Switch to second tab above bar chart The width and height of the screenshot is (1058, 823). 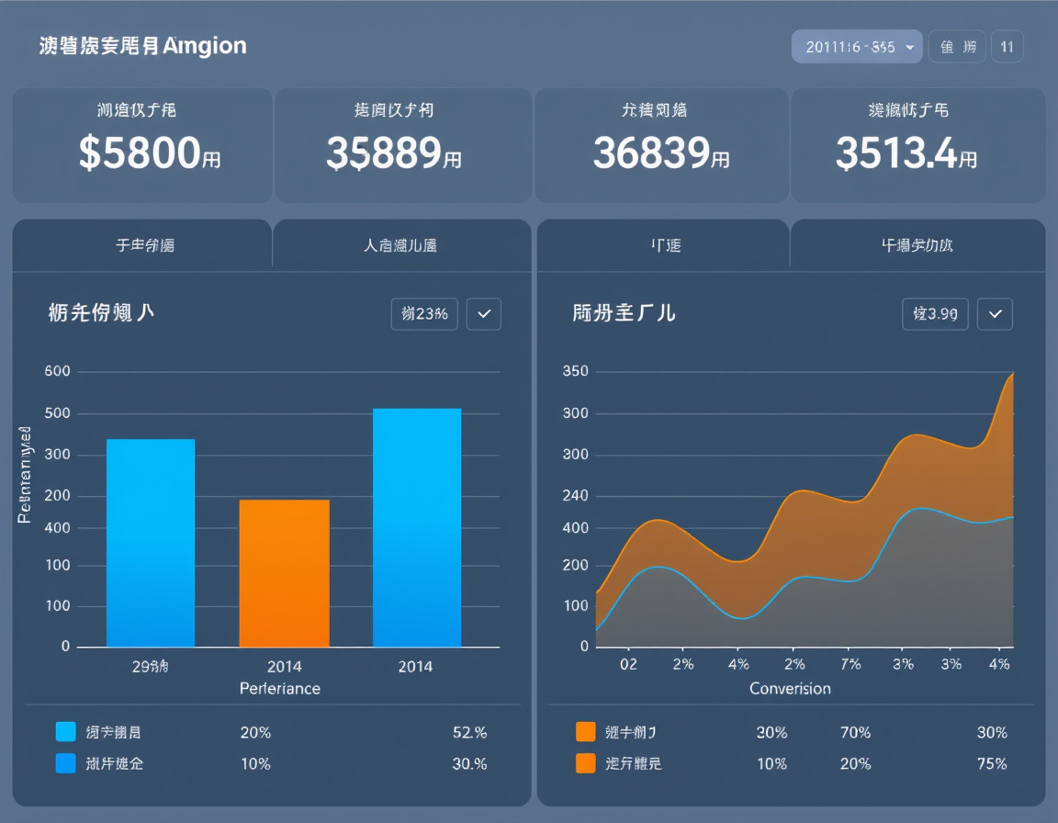coord(401,245)
